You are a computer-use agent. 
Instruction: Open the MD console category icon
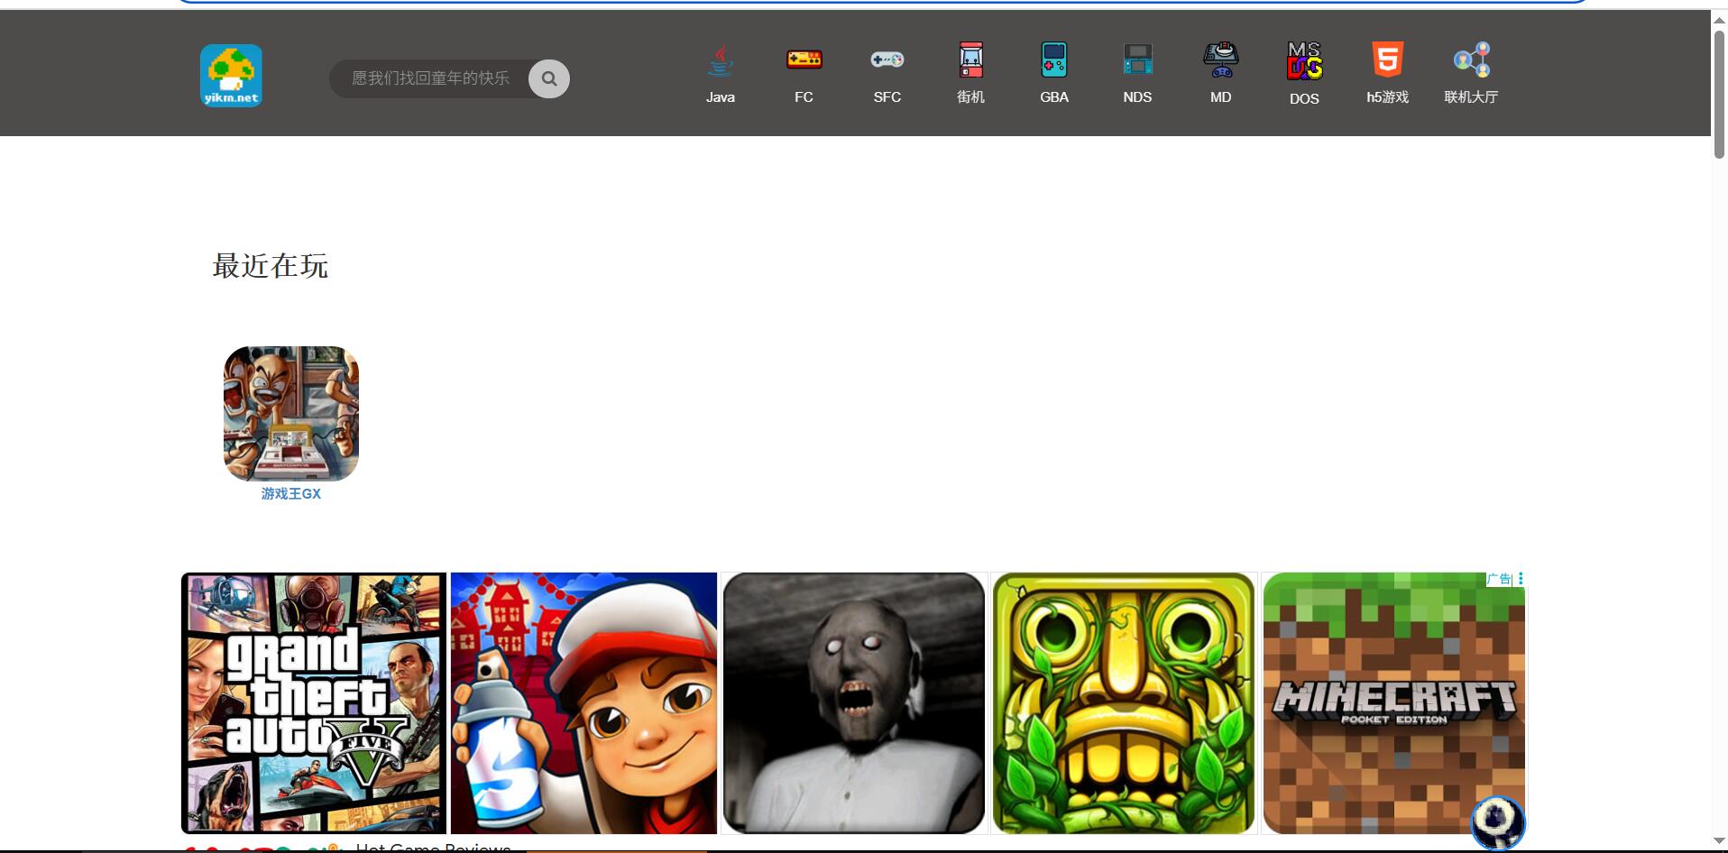[x=1221, y=60]
